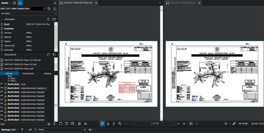Click the fit page icon in bottom toolbar
Screen dimensions: 264x133
click(79, 123)
